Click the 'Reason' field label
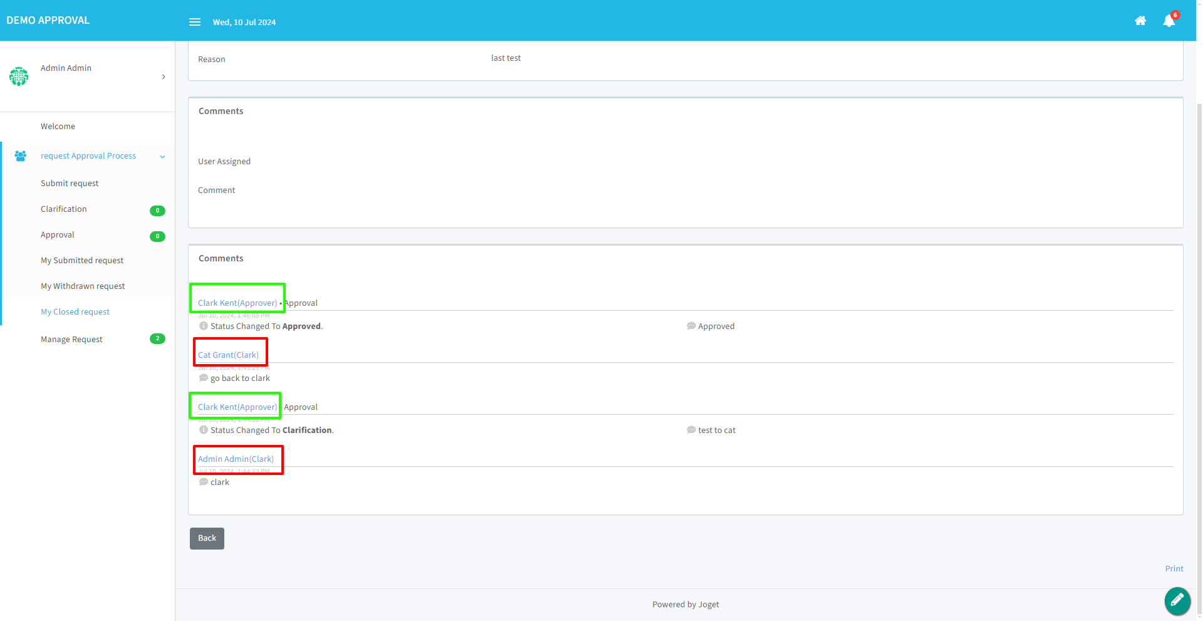The image size is (1203, 621). point(212,60)
